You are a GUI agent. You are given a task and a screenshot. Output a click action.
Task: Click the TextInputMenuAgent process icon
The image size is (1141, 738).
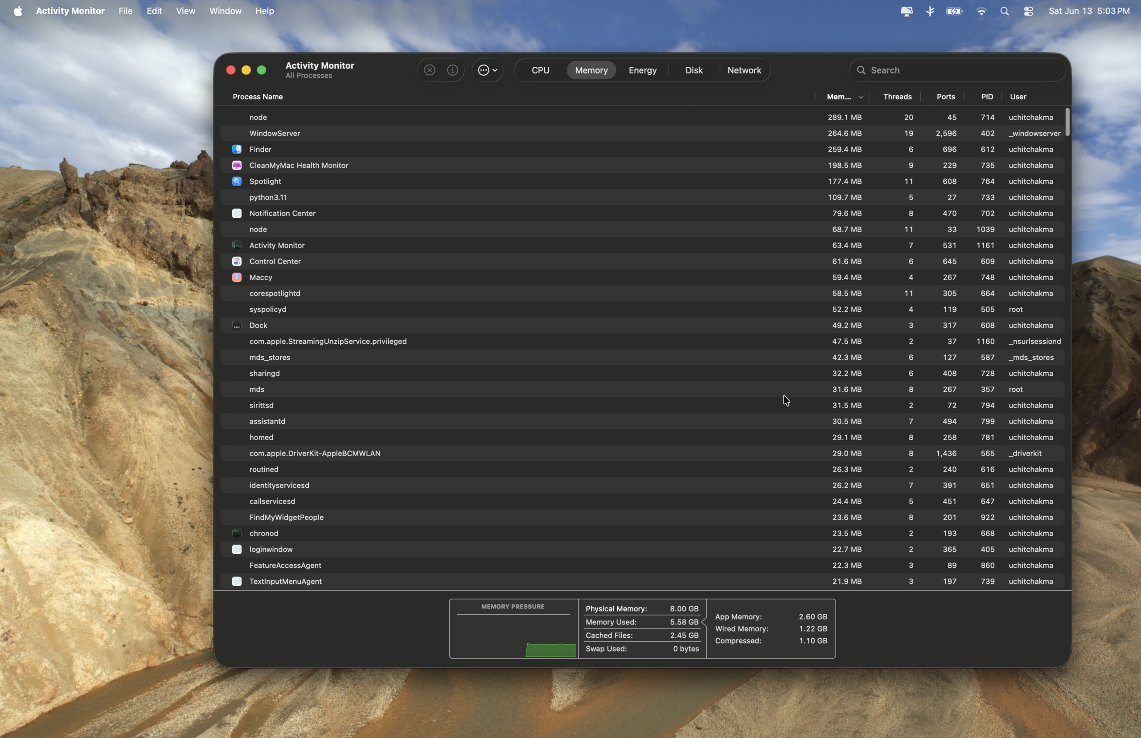coord(237,581)
